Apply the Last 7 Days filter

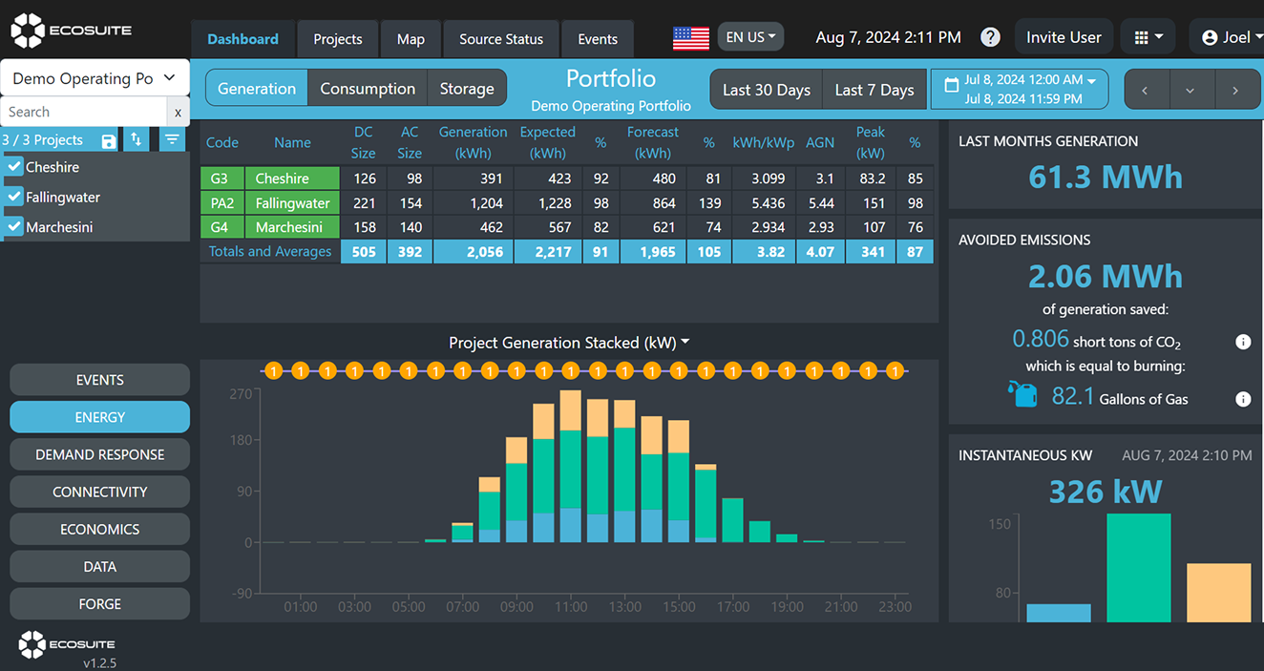pyautogui.click(x=874, y=89)
